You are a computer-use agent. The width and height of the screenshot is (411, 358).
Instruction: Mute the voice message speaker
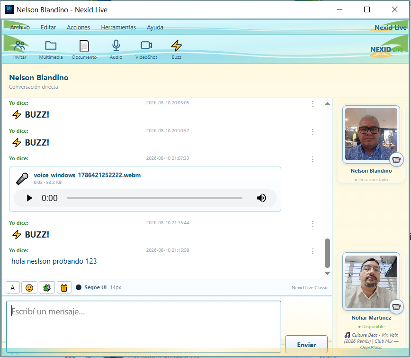(261, 198)
